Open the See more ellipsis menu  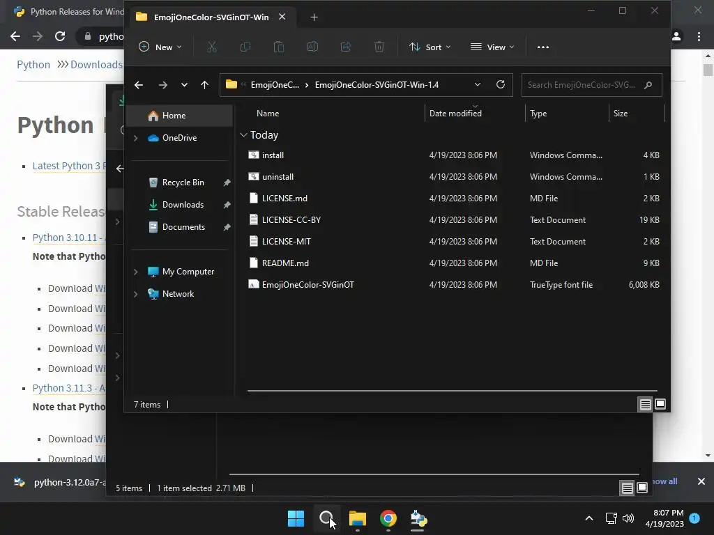click(x=542, y=47)
